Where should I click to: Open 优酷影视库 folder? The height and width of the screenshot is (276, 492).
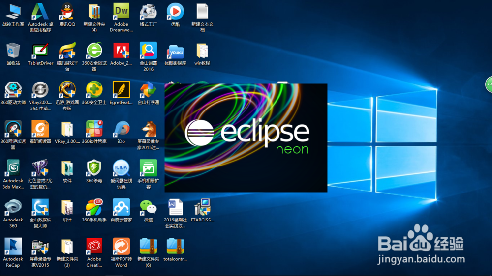point(175,51)
